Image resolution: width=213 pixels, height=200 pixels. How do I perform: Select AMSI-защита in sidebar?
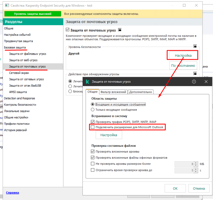[18, 92]
